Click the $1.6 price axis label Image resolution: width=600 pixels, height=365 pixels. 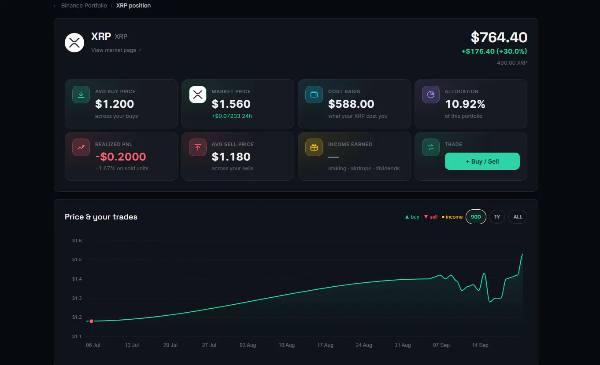click(x=77, y=241)
